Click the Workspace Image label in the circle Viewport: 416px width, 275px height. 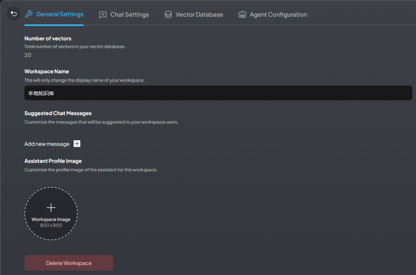(x=51, y=219)
